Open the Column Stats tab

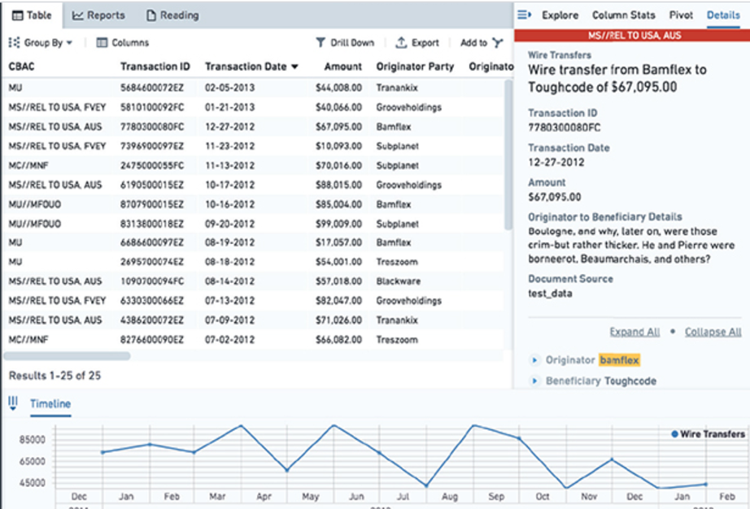[624, 15]
